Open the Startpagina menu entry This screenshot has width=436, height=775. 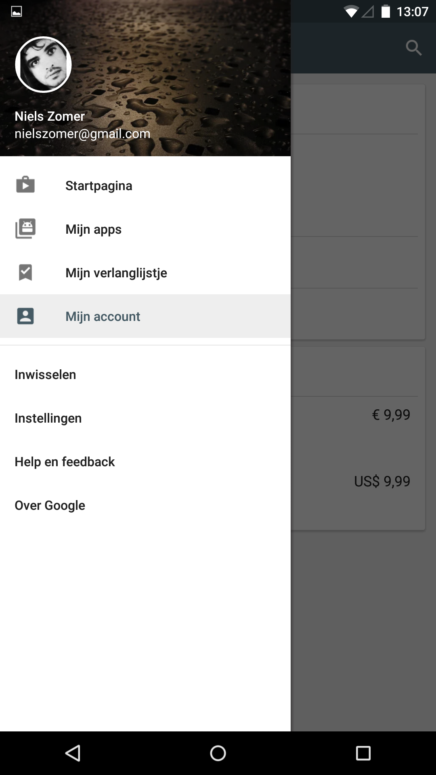pyautogui.click(x=99, y=186)
